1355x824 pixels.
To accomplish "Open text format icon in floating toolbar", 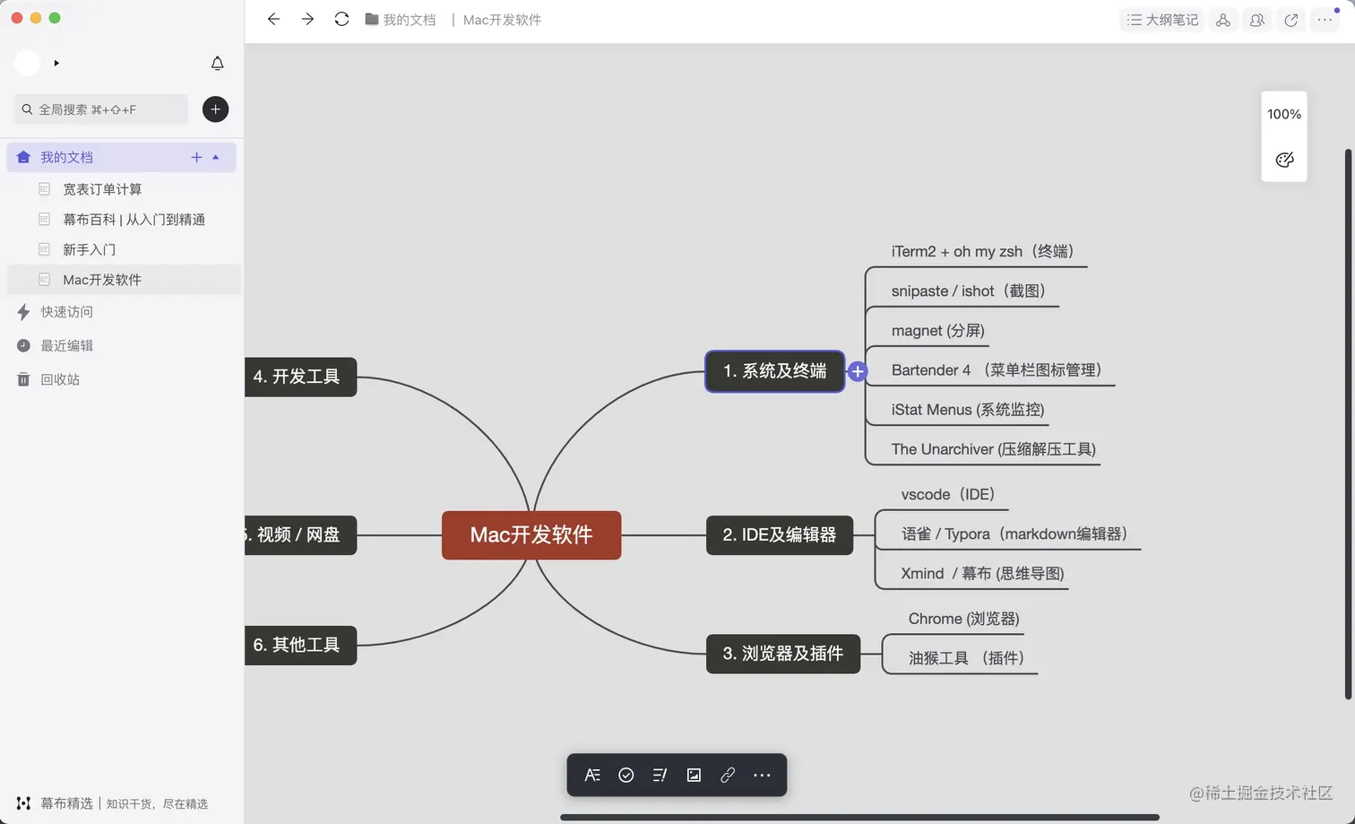I will click(x=592, y=776).
